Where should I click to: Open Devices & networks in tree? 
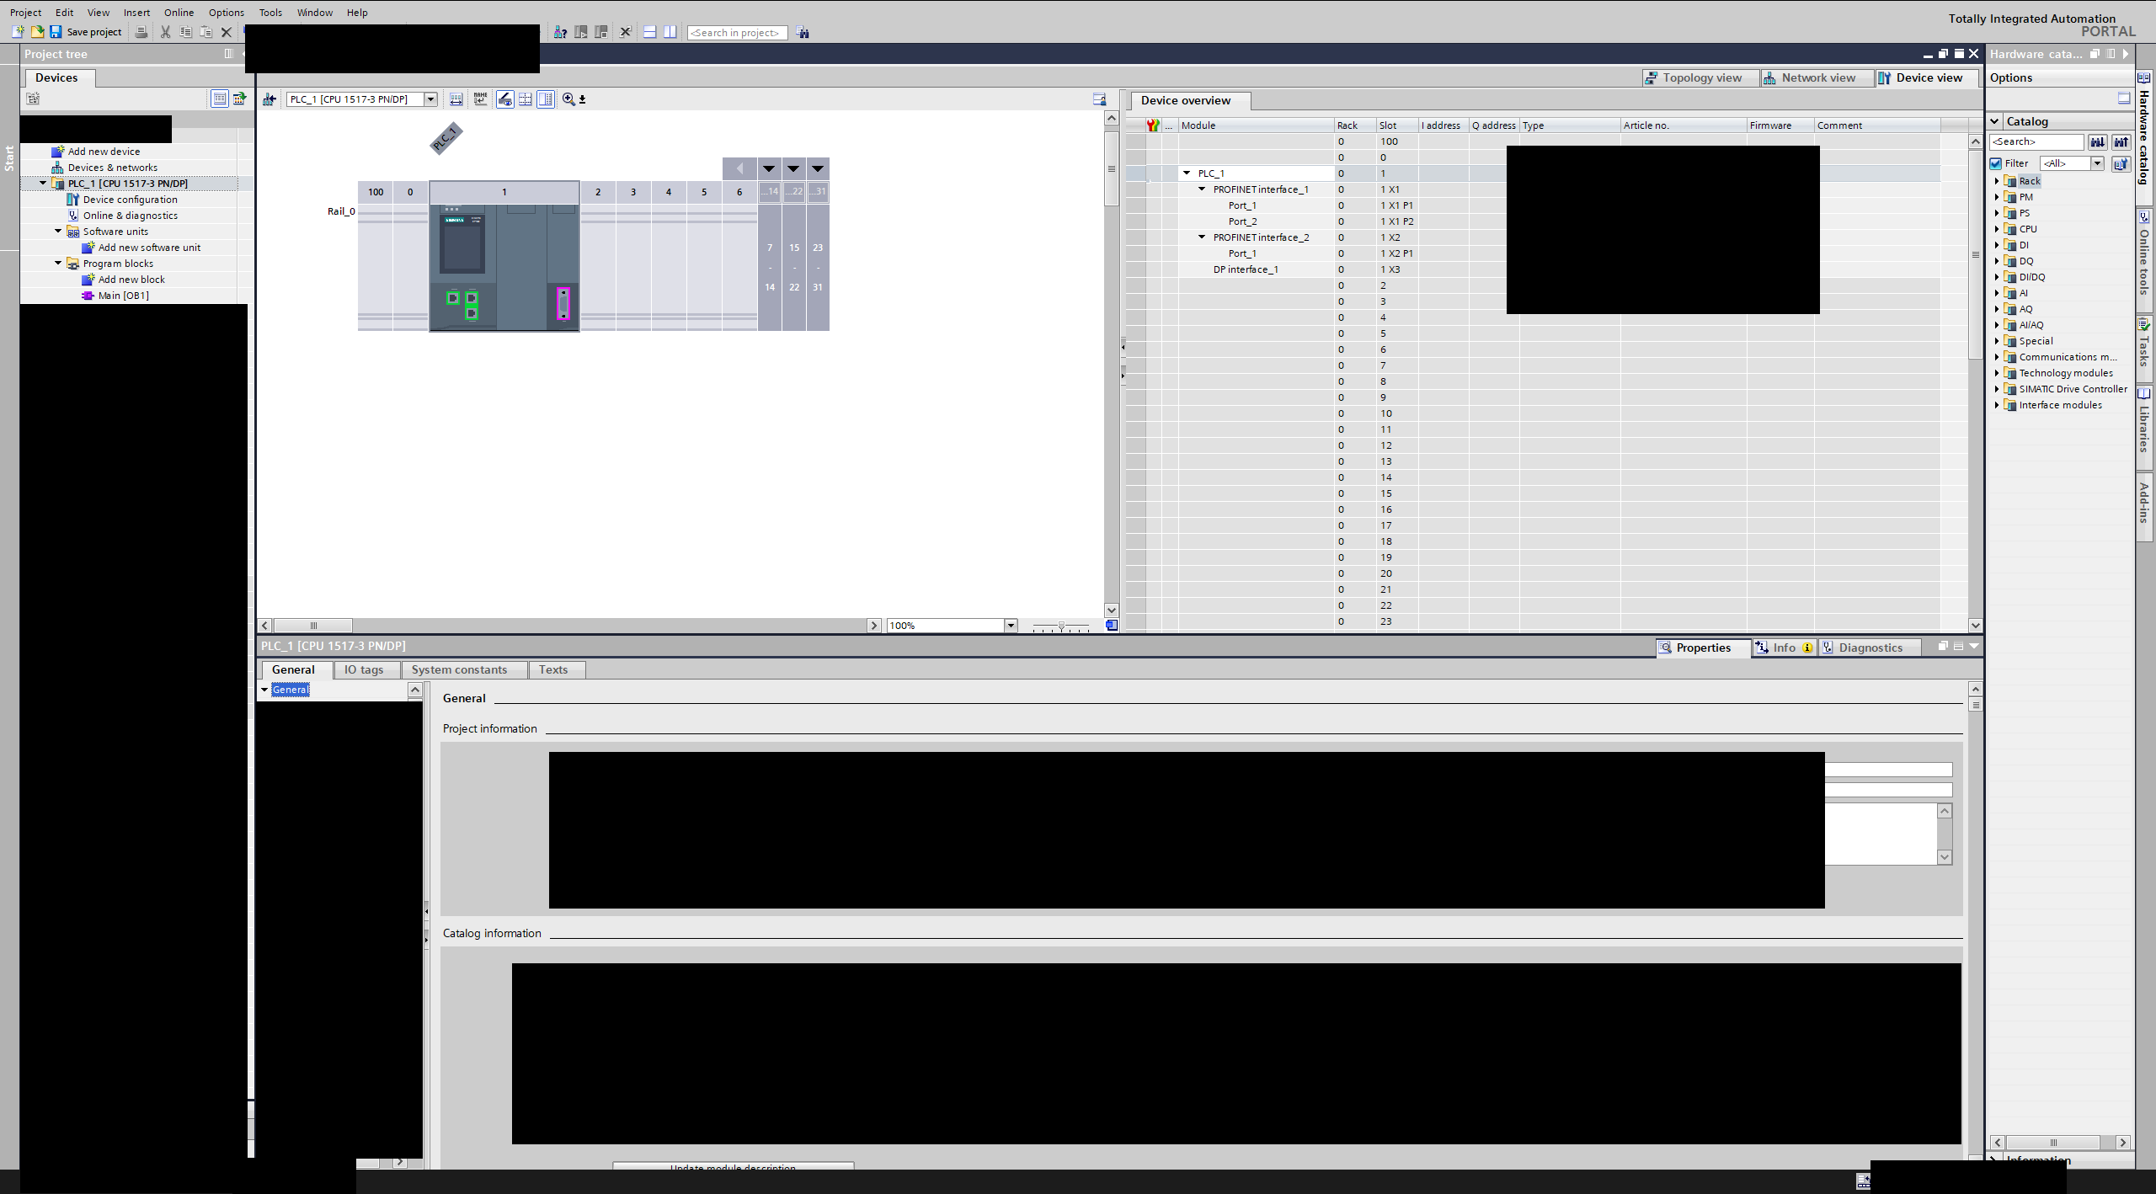(x=112, y=168)
